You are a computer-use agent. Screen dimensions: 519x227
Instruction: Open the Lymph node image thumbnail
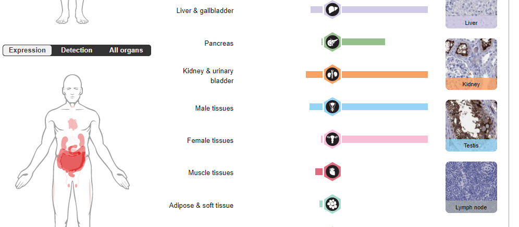[471, 186]
